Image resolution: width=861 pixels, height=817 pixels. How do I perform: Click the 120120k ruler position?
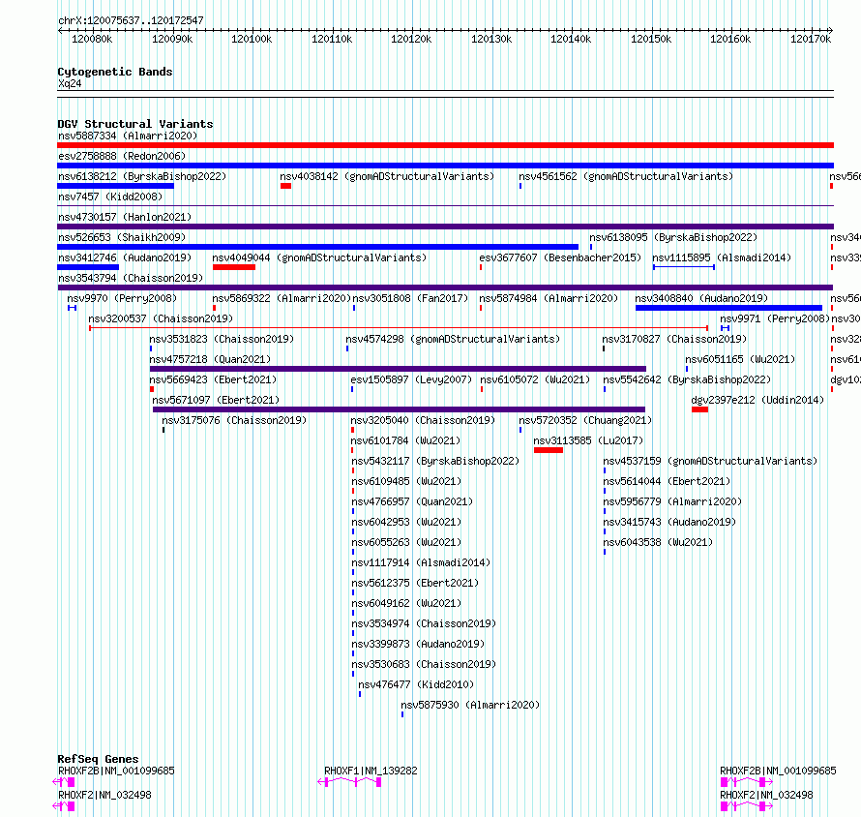tap(411, 39)
